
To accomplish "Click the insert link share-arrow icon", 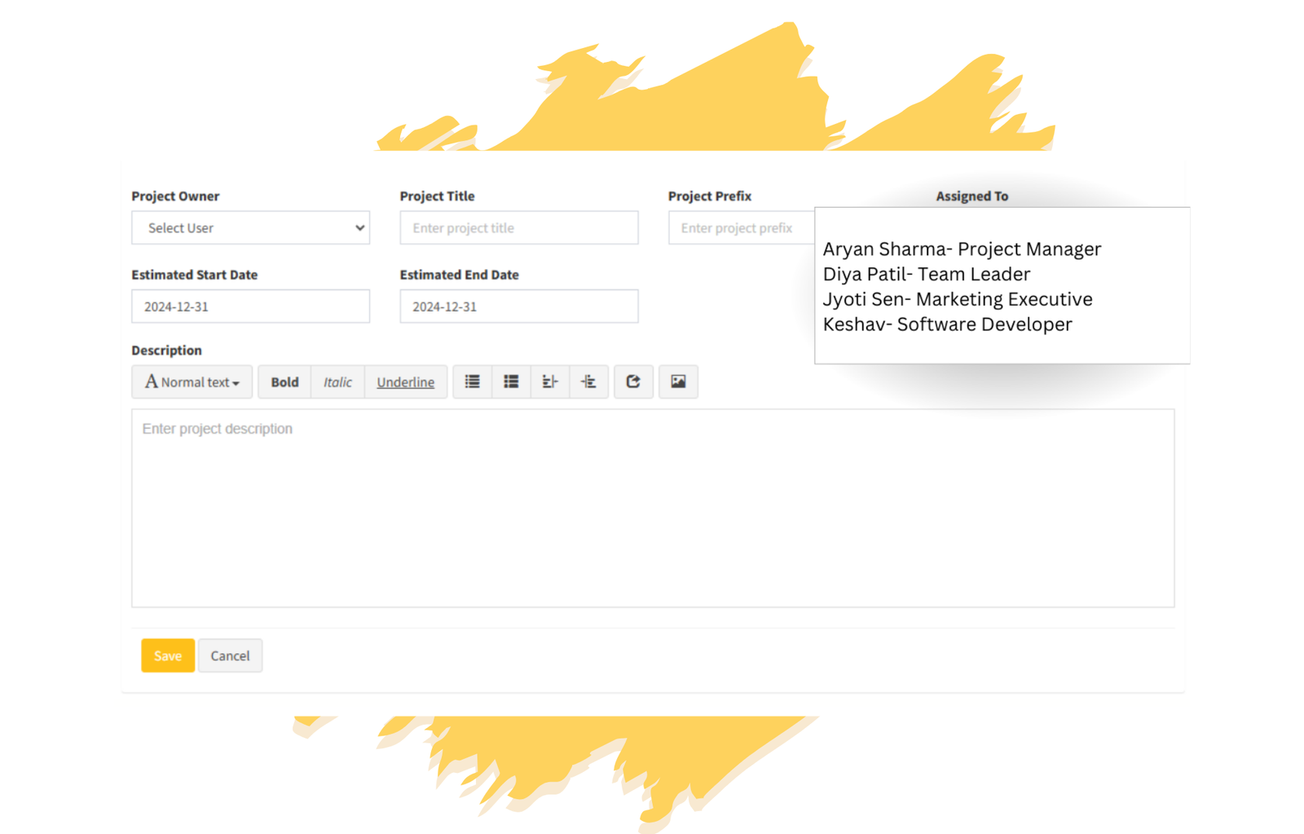I will [x=633, y=382].
